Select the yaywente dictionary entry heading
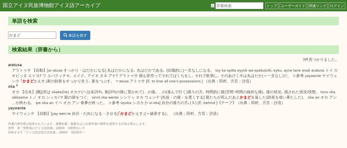The width and height of the screenshot is (347, 148). 17,108
